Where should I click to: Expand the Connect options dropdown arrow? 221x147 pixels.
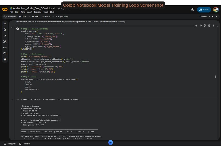tap(213, 17)
